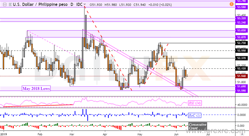249x136 pixels.
Task: Click the flag icon beside the symbol name
Action: [x=10, y=5]
